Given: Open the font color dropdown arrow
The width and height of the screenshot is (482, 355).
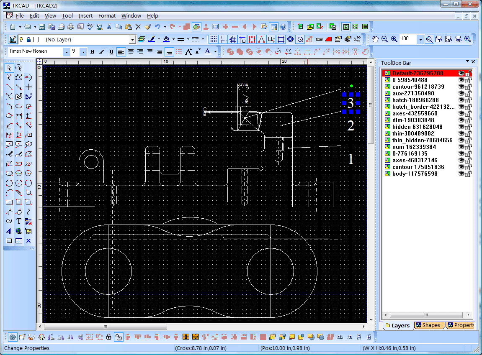Looking at the screenshot, I should (215, 51).
